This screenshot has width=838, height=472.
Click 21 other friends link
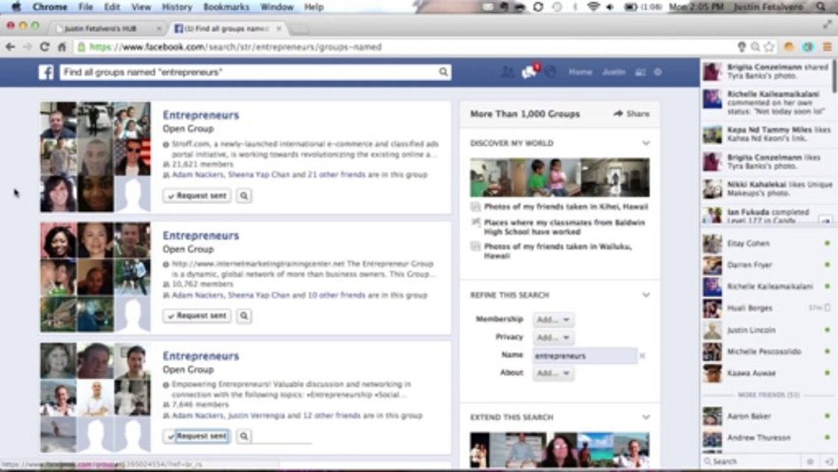[336, 175]
